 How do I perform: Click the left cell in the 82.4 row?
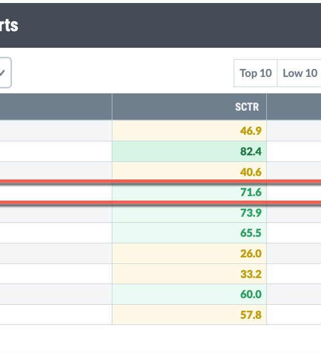(x=55, y=151)
